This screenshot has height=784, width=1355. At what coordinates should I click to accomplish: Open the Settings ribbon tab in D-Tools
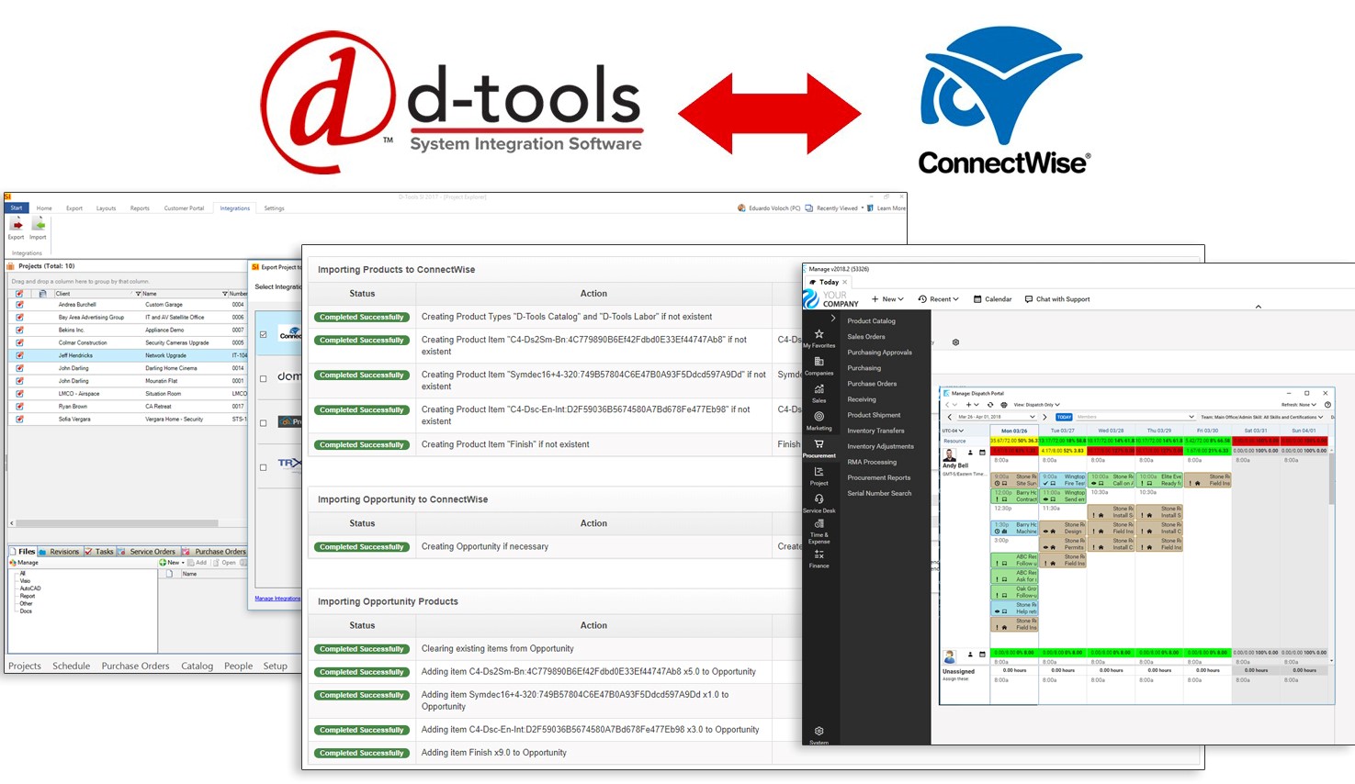(x=274, y=208)
